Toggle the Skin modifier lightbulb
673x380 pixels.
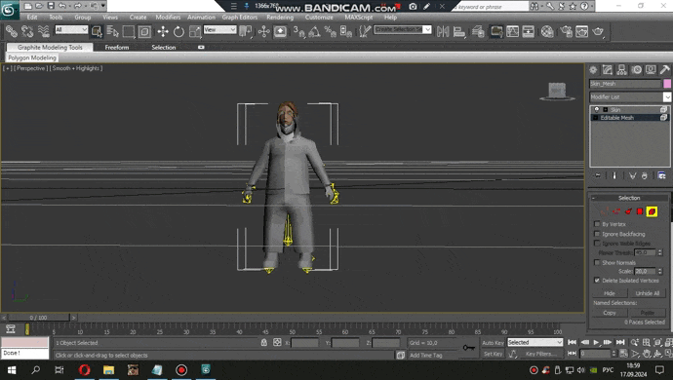pyautogui.click(x=597, y=110)
